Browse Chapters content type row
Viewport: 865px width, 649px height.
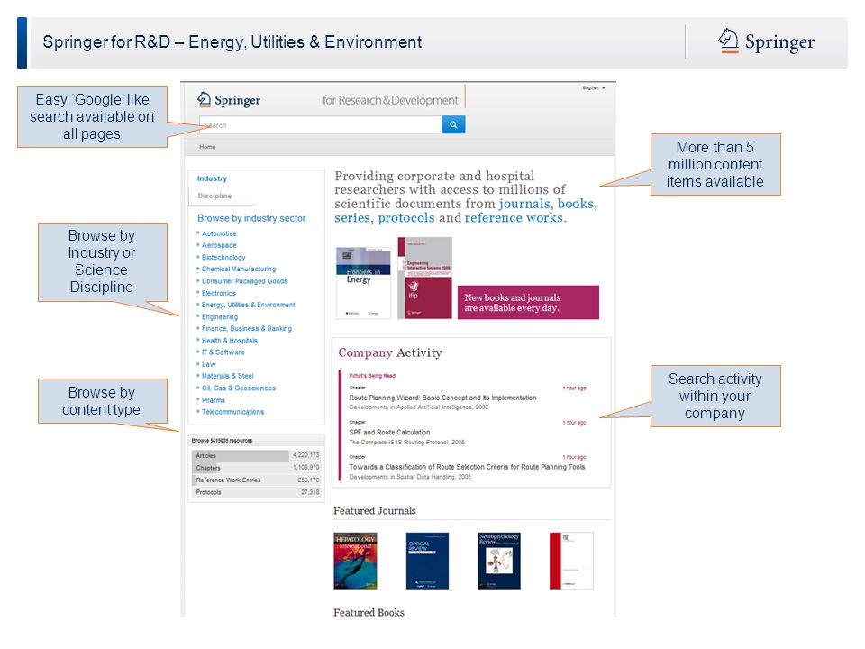pyautogui.click(x=256, y=468)
